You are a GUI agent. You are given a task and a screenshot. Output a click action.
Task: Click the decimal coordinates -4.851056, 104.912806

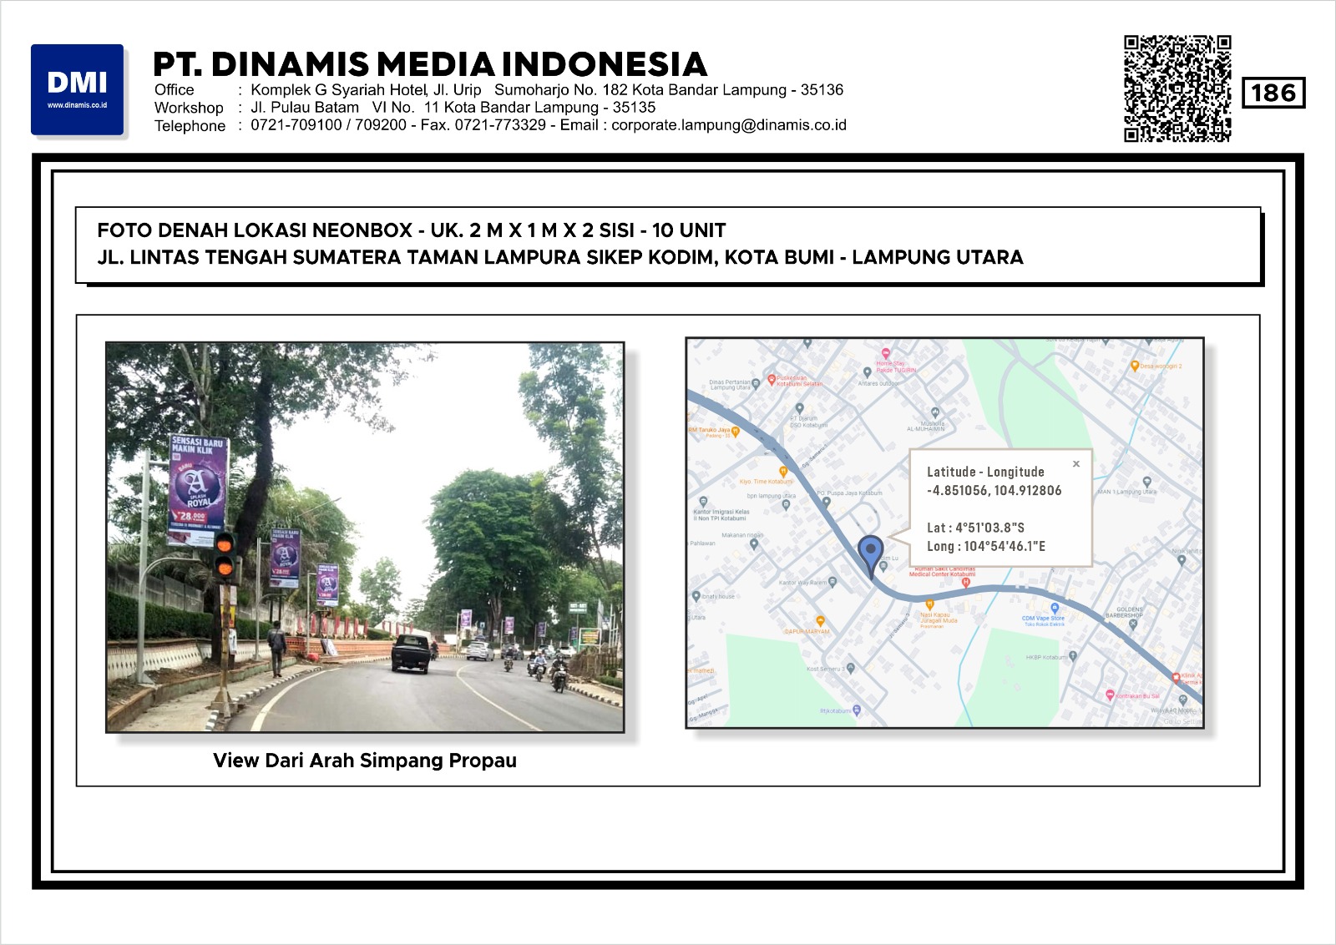tap(994, 491)
